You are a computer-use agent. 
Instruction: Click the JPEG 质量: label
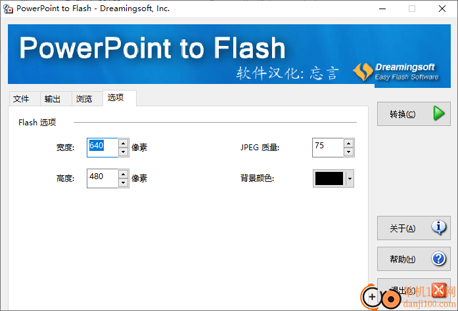tap(260, 148)
